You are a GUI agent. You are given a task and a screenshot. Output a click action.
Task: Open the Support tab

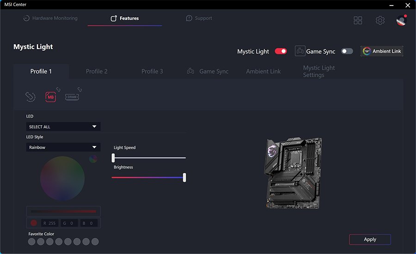199,18
